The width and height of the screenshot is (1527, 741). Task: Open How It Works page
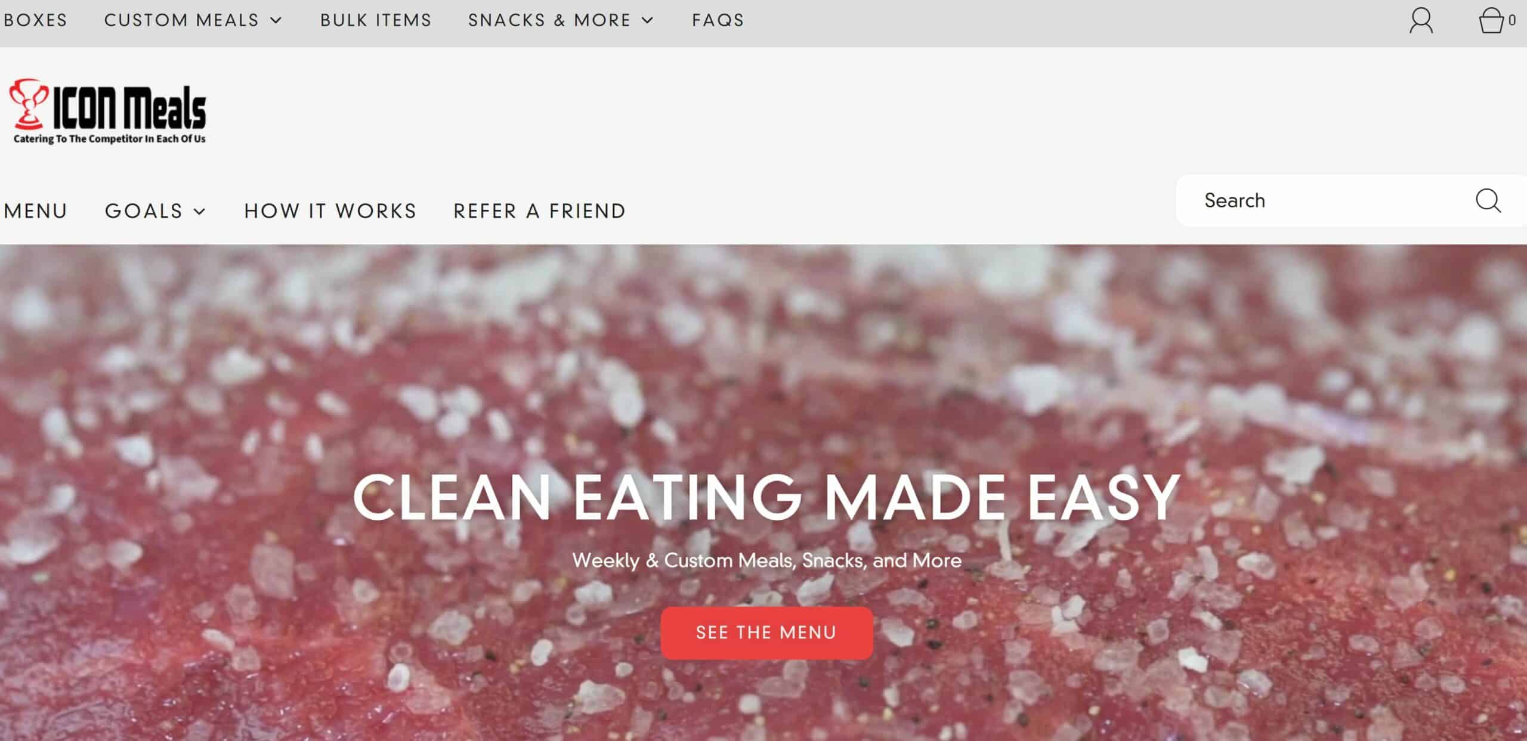click(x=330, y=211)
